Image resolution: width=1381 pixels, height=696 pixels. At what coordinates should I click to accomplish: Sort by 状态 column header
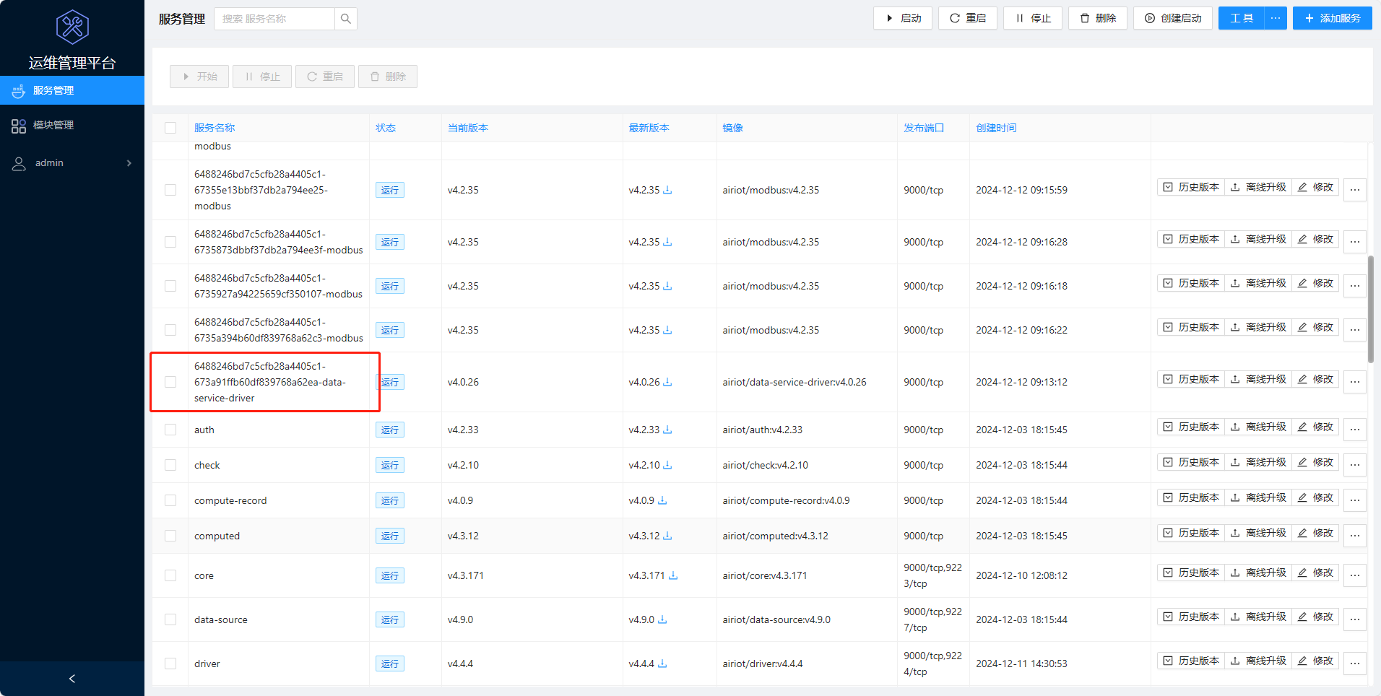coord(386,128)
